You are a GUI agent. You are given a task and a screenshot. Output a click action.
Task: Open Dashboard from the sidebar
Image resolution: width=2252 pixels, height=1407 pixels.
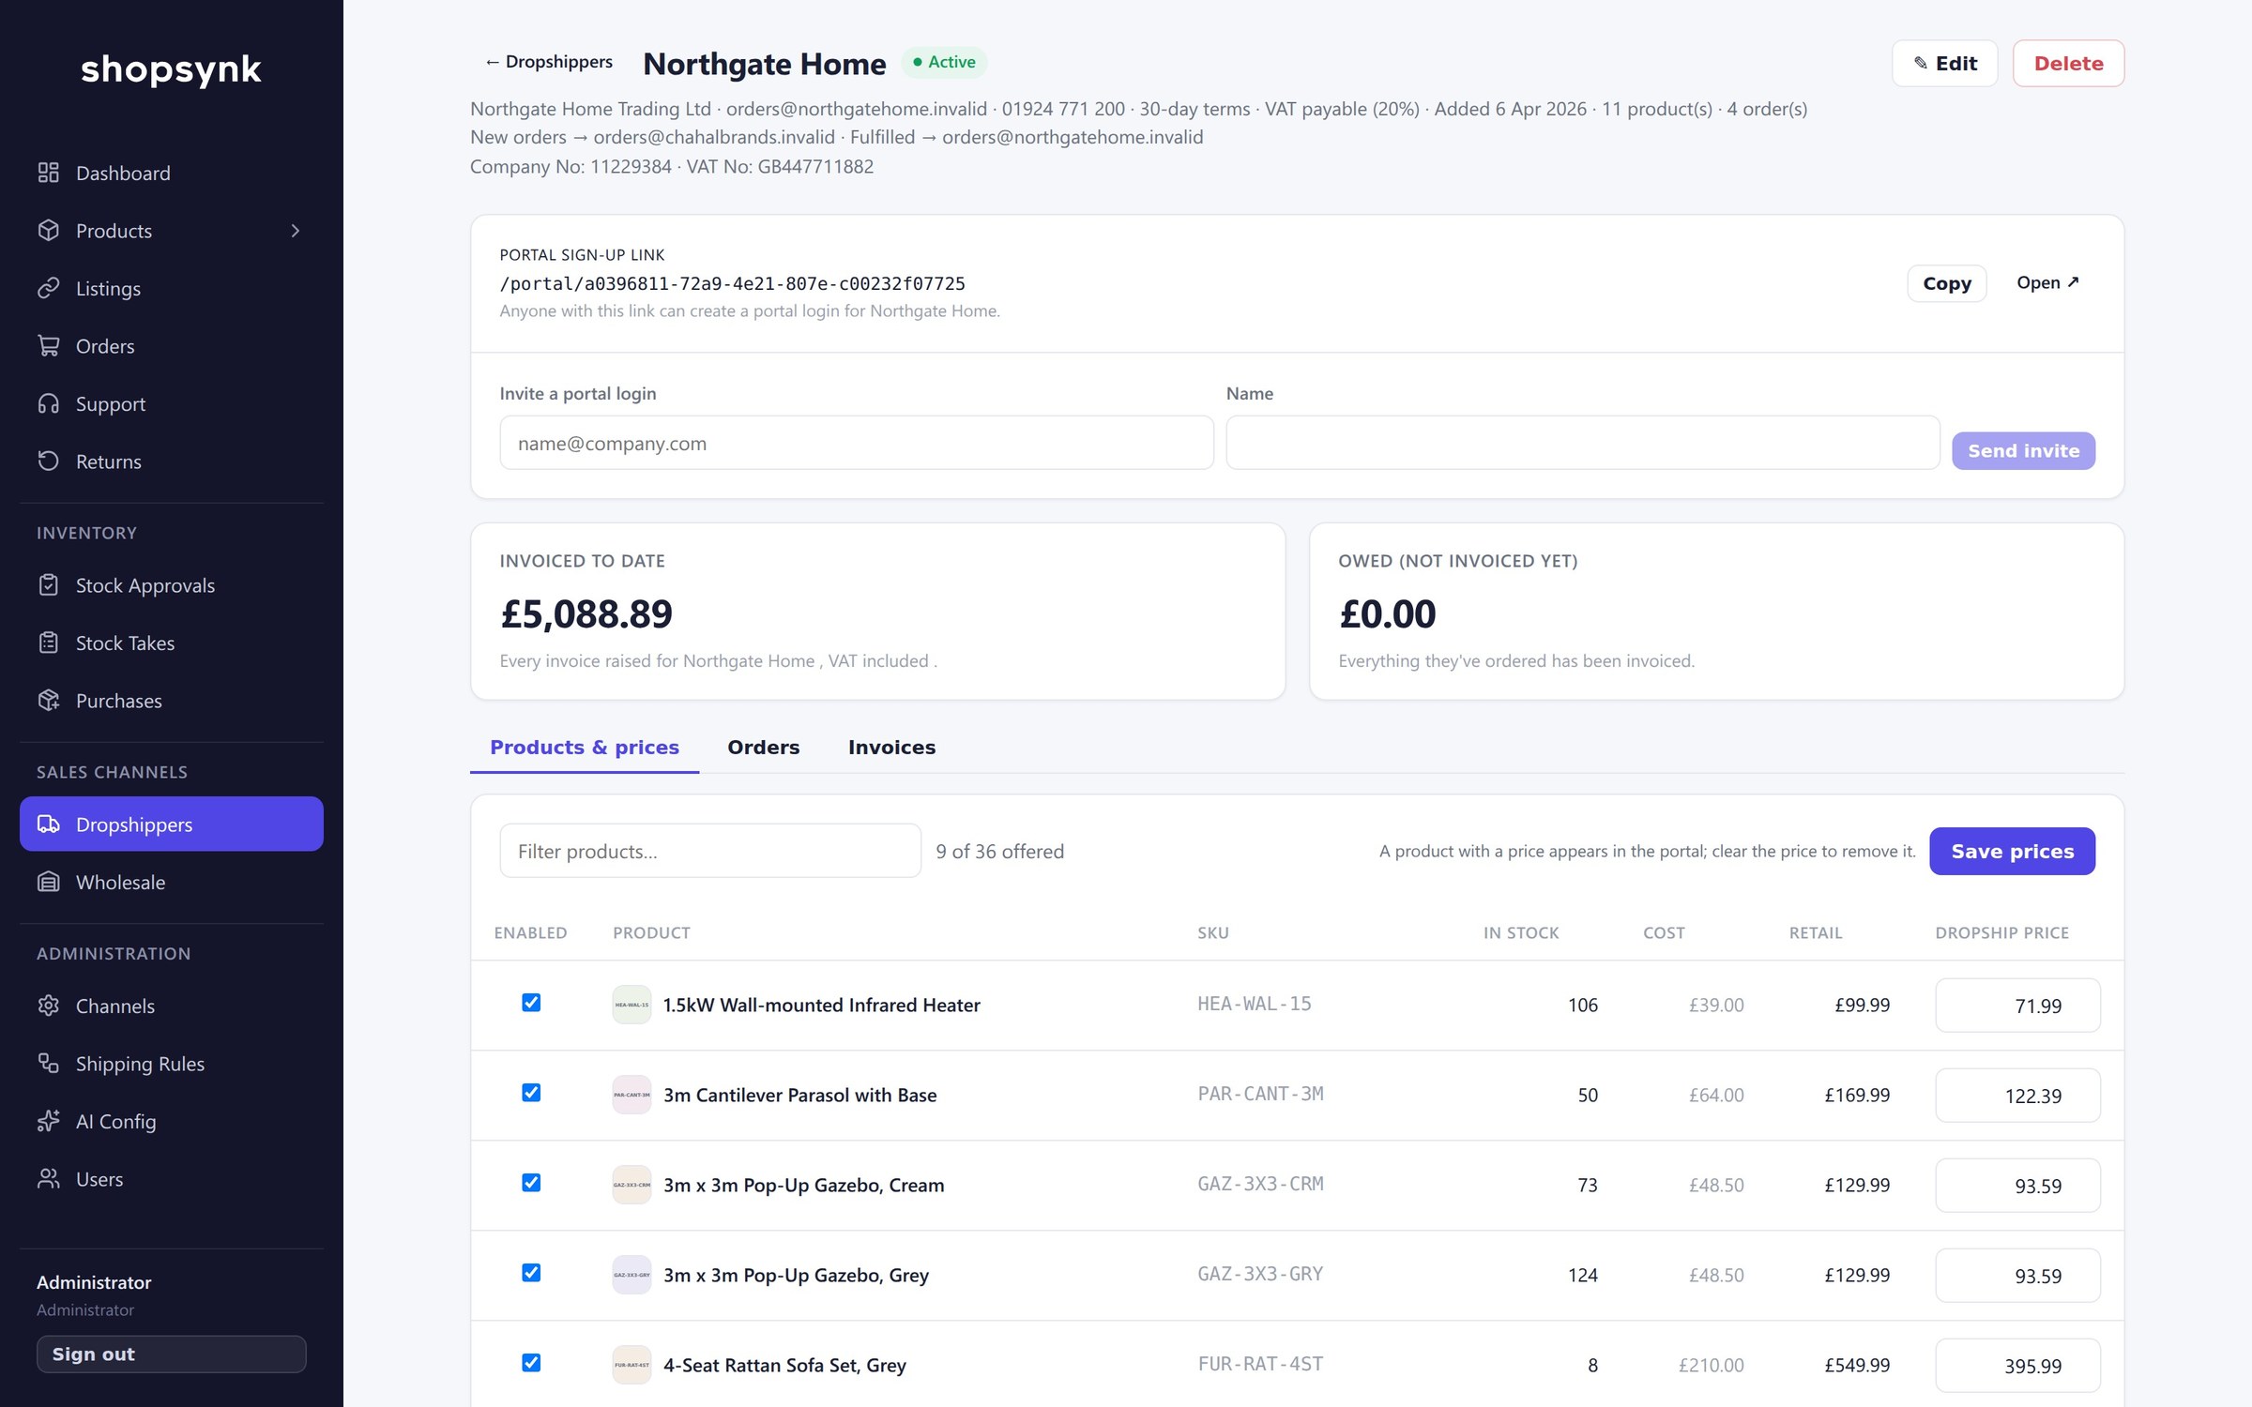pyautogui.click(x=171, y=173)
